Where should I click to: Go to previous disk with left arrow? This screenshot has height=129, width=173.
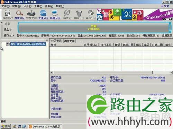(x=6, y=24)
